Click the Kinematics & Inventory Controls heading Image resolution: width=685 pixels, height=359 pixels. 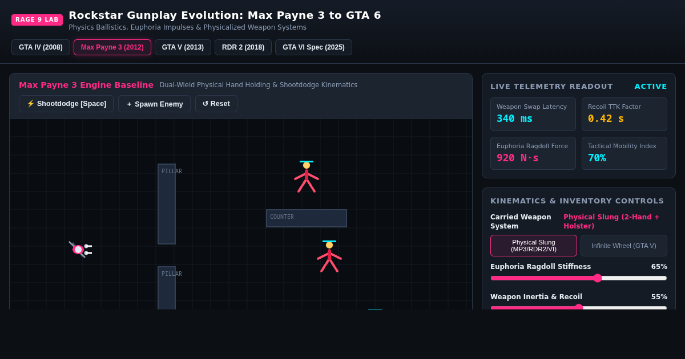(577, 201)
